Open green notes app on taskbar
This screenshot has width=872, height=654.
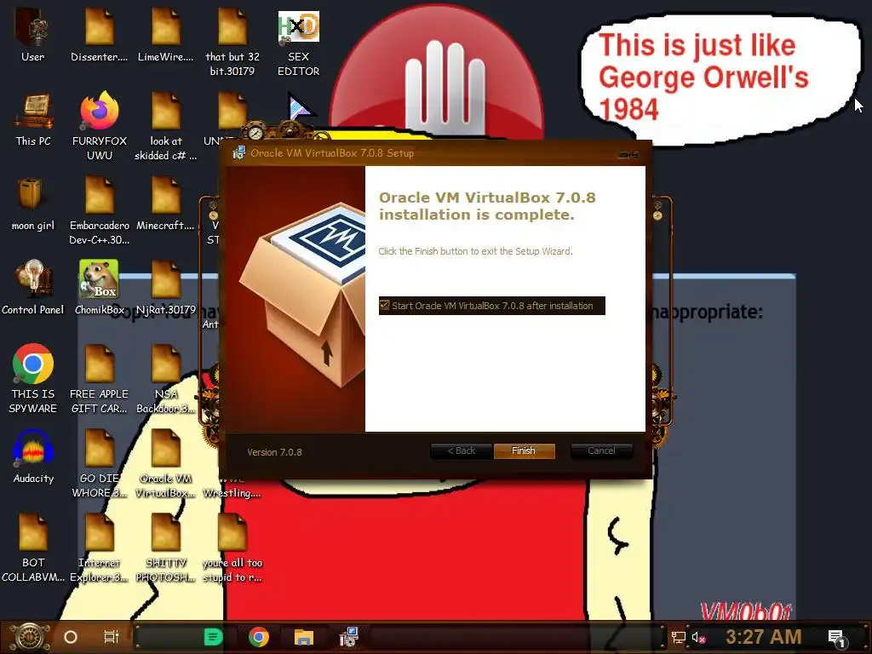click(213, 637)
